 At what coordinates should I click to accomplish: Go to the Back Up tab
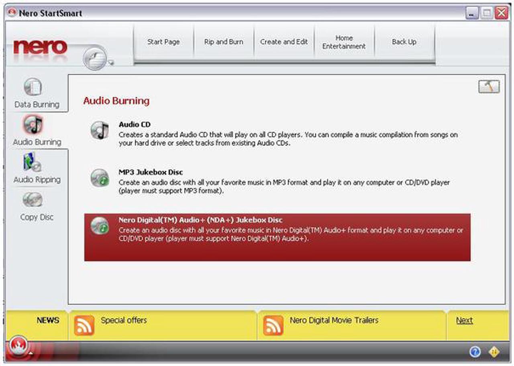click(x=404, y=42)
